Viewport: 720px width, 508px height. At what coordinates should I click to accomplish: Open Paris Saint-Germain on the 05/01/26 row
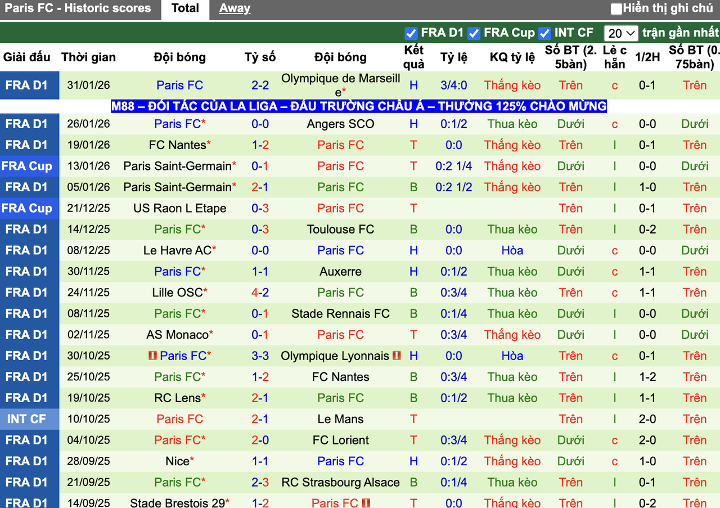pyautogui.click(x=178, y=187)
